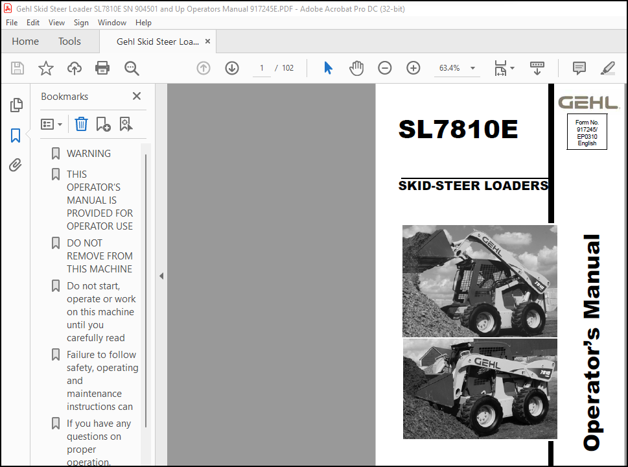The image size is (628, 467).
Task: Close the Bookmarks panel
Action: point(137,96)
